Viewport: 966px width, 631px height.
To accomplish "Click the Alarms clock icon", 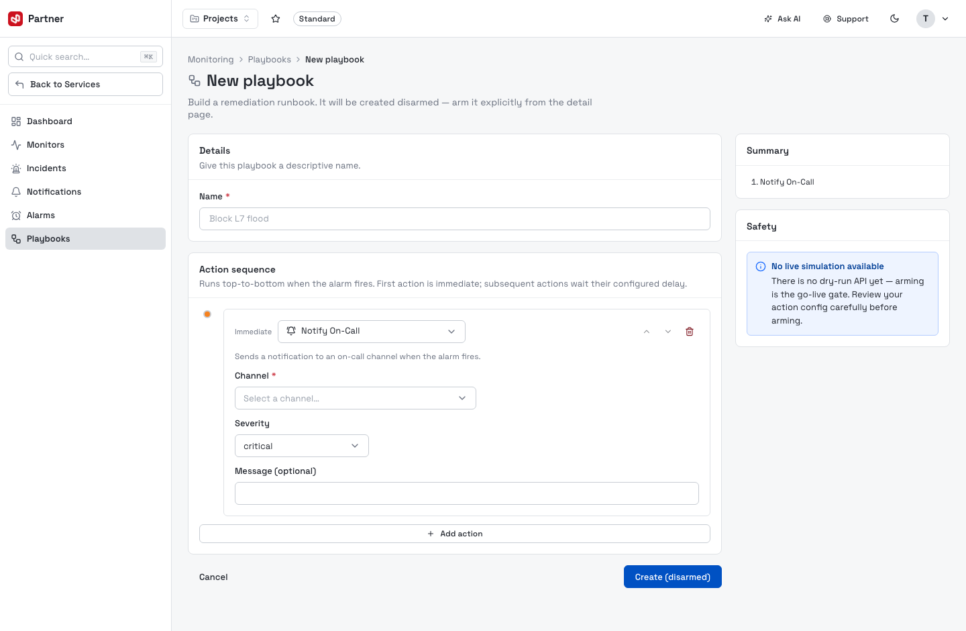I will 16,215.
